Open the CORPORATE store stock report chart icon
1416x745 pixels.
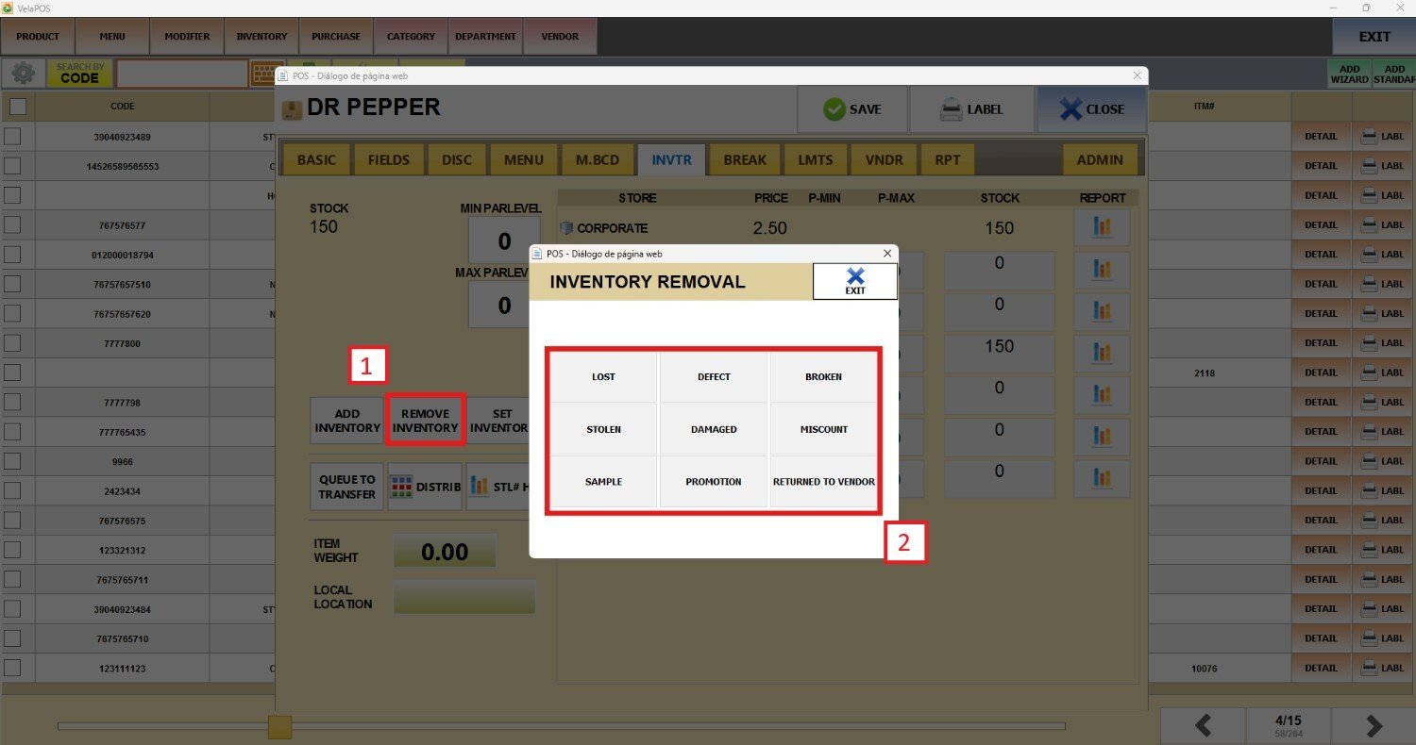pyautogui.click(x=1102, y=228)
